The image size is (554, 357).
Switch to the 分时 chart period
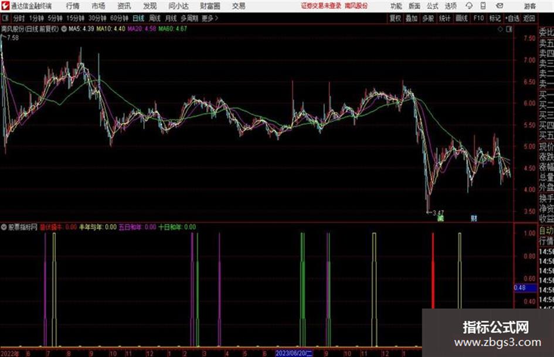(x=19, y=18)
